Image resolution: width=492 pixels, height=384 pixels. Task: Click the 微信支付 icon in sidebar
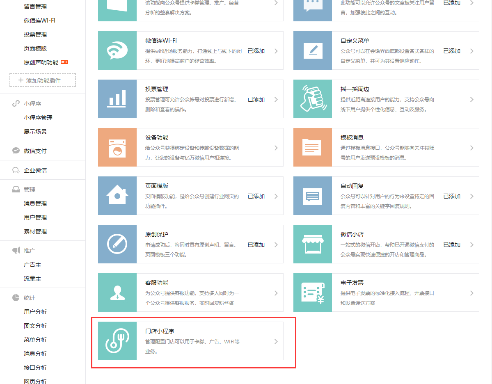point(16,151)
